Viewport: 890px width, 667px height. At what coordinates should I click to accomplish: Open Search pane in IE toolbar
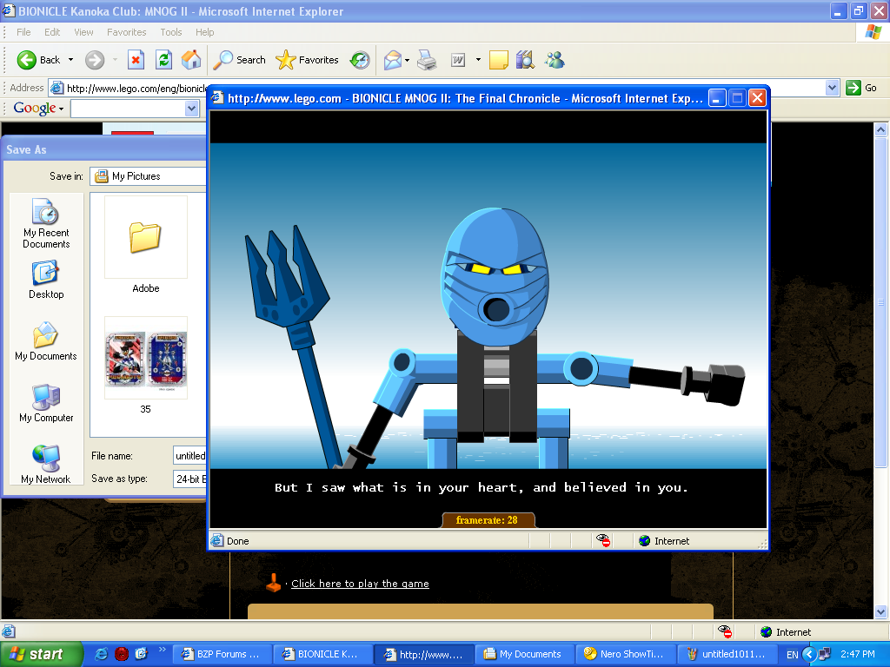point(239,60)
